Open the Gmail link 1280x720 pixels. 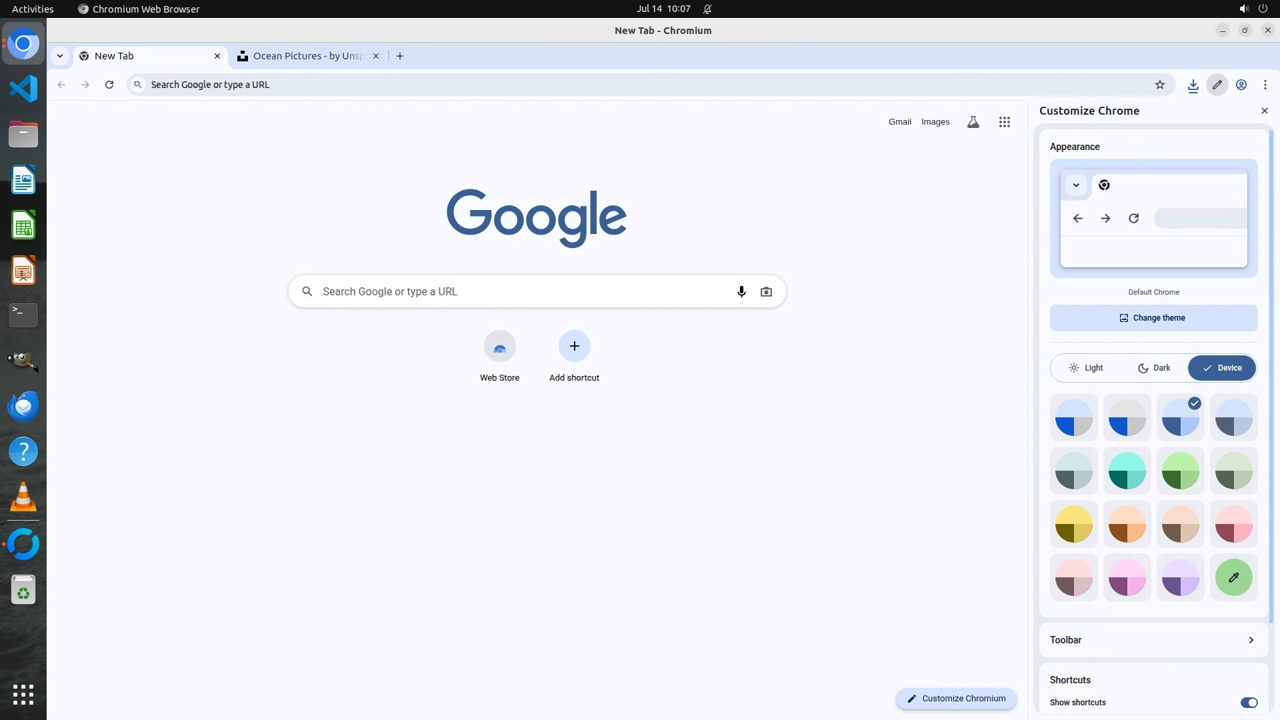tap(899, 122)
